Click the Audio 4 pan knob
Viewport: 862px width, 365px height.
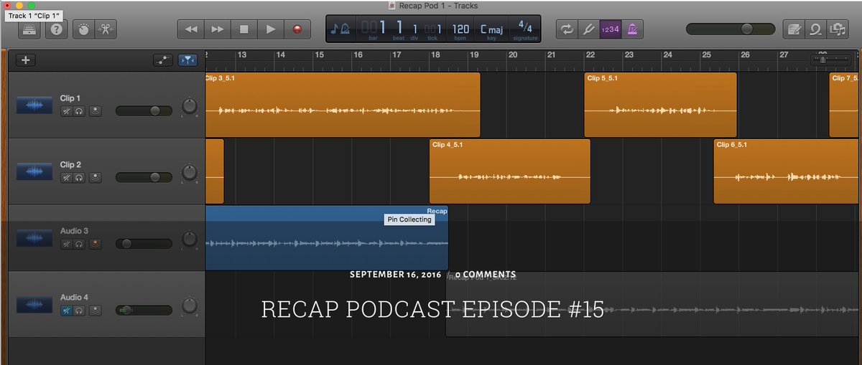[189, 305]
